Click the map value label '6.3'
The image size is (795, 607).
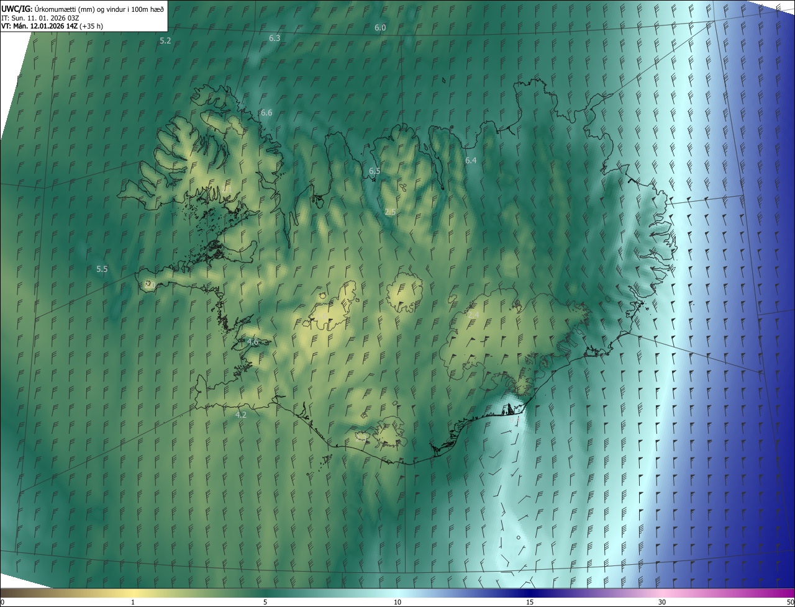[275, 38]
